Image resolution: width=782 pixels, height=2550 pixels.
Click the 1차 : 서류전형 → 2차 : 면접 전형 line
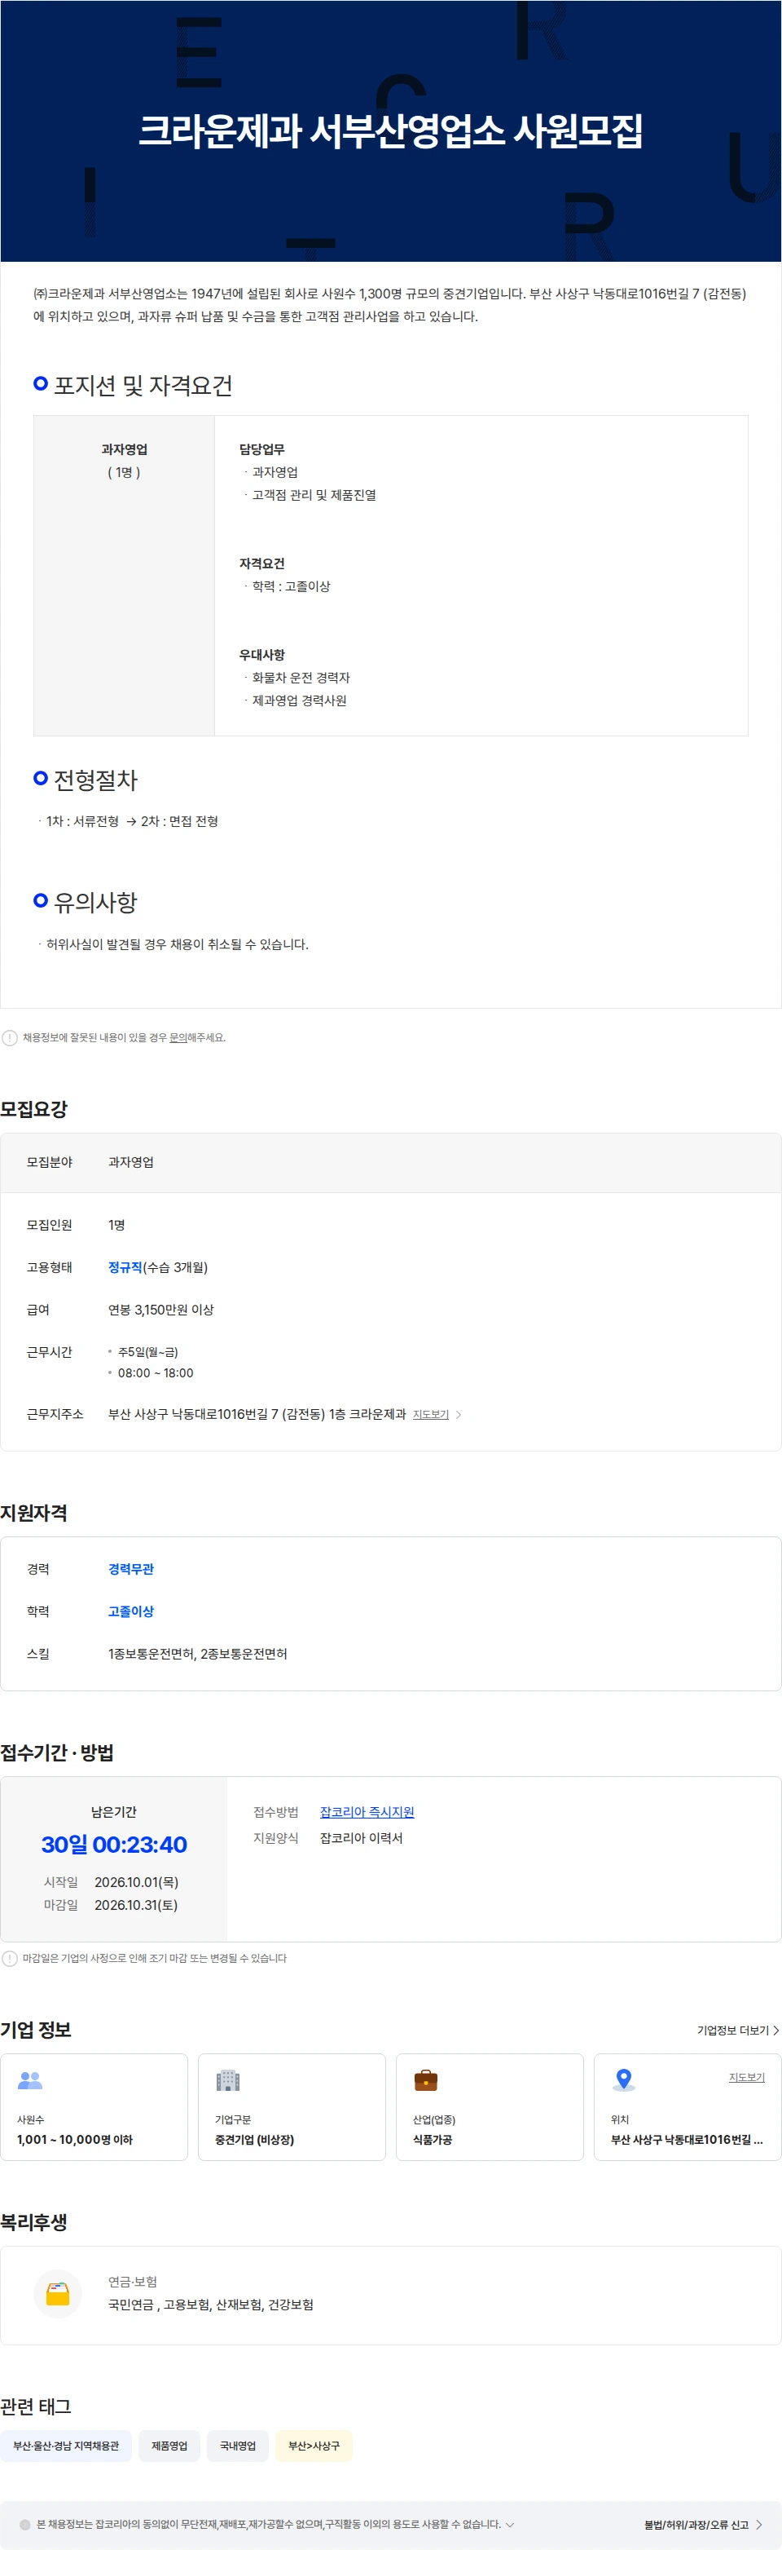[x=131, y=822]
